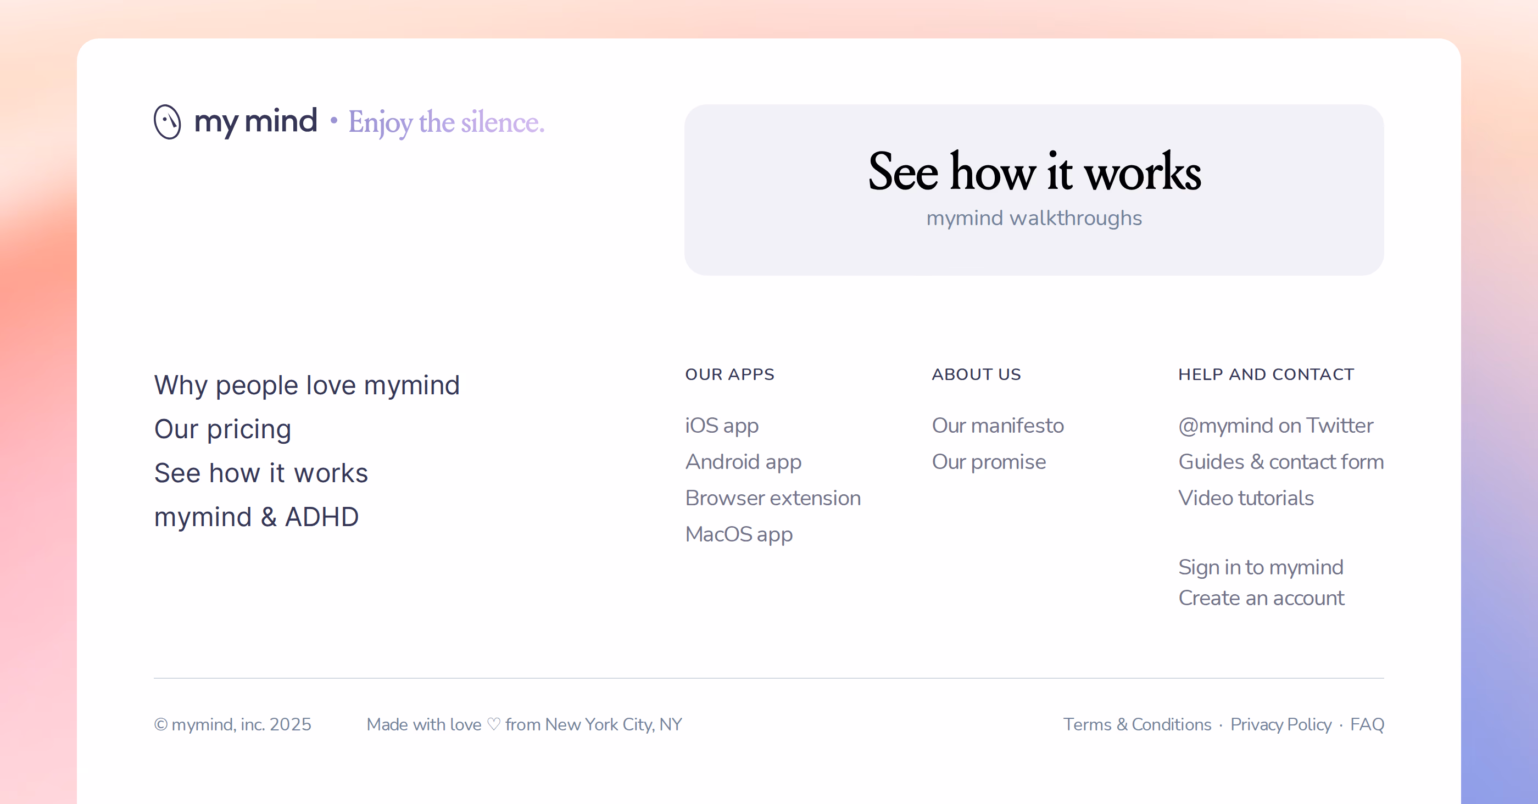Click the "Enjoy the silence." tagline

click(447, 122)
